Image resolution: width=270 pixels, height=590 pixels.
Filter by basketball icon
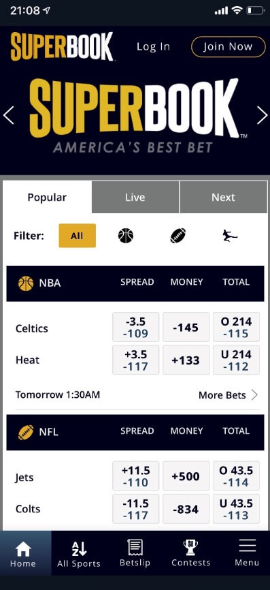click(125, 236)
